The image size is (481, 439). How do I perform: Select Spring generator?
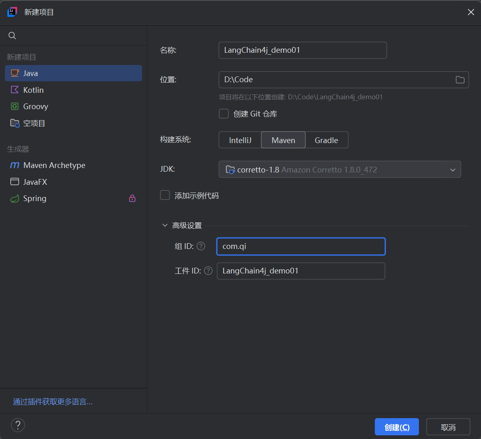click(x=73, y=199)
